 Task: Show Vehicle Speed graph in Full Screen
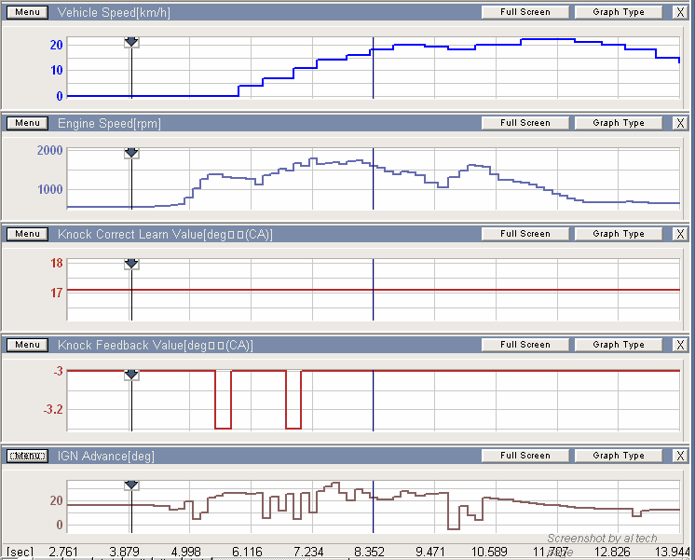click(x=525, y=12)
